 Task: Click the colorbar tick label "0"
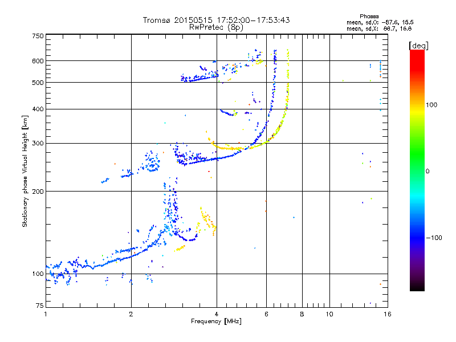[427, 171]
